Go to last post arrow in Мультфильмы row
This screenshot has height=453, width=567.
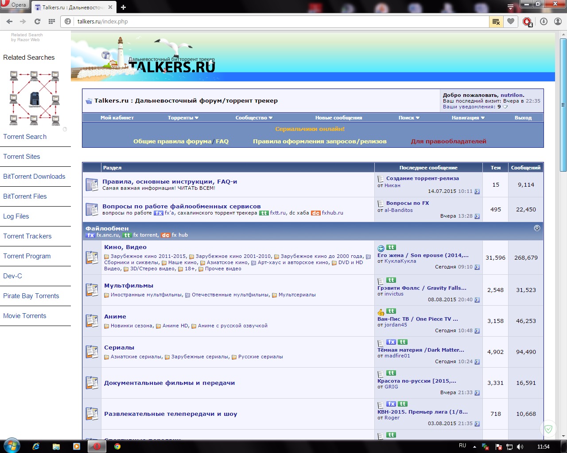477,300
